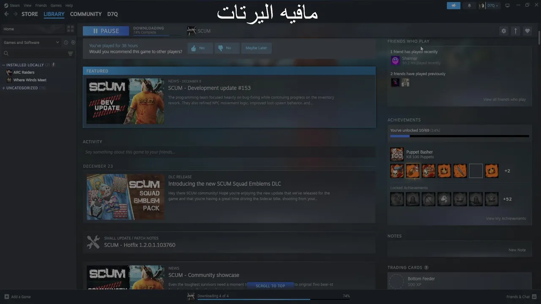Viewport: 541px width, 304px height.
Task: Click the ready-to-play filter icon
Action: 73,42
